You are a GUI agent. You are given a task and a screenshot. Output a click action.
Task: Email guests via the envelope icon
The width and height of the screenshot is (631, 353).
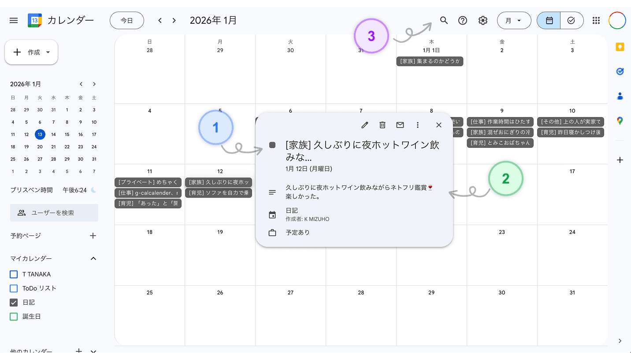(x=400, y=125)
